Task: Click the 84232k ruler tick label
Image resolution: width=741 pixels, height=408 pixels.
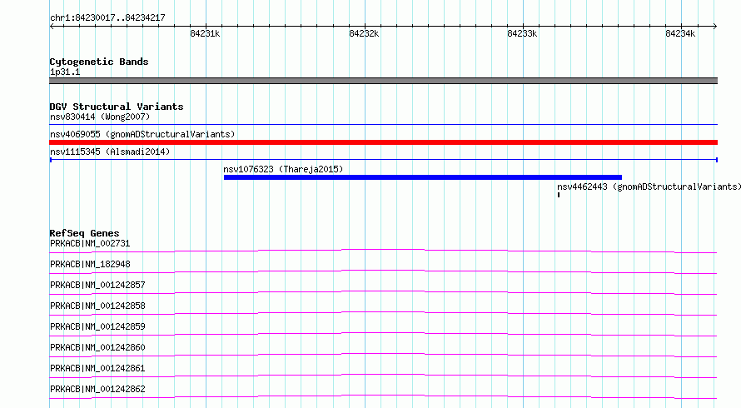Action: pos(364,33)
